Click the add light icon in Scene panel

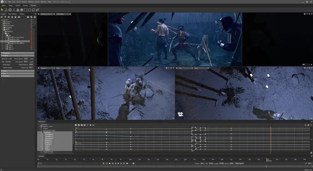pos(5,17)
